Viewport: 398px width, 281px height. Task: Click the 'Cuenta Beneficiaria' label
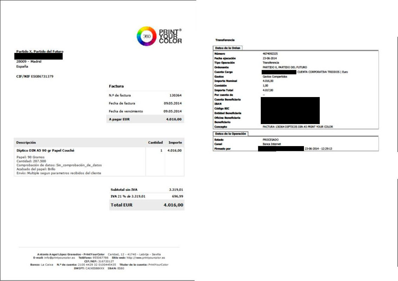[227, 99]
